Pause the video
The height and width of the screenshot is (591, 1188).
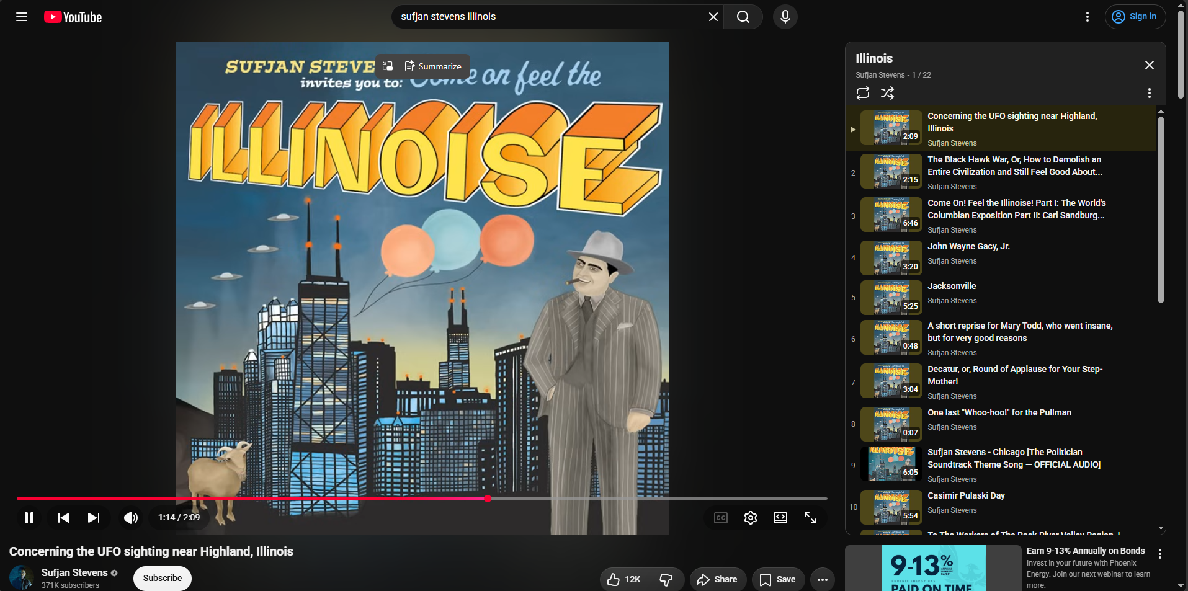click(29, 518)
